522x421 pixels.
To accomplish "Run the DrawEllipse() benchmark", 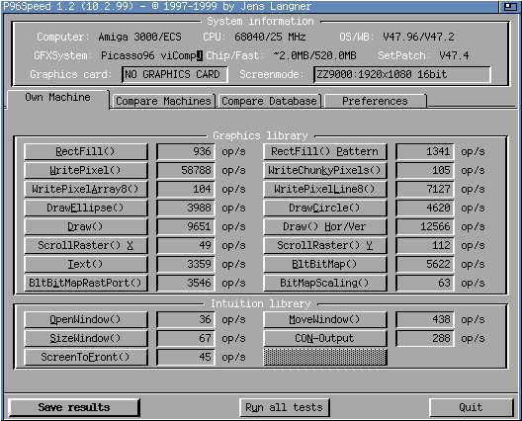I will pos(86,208).
